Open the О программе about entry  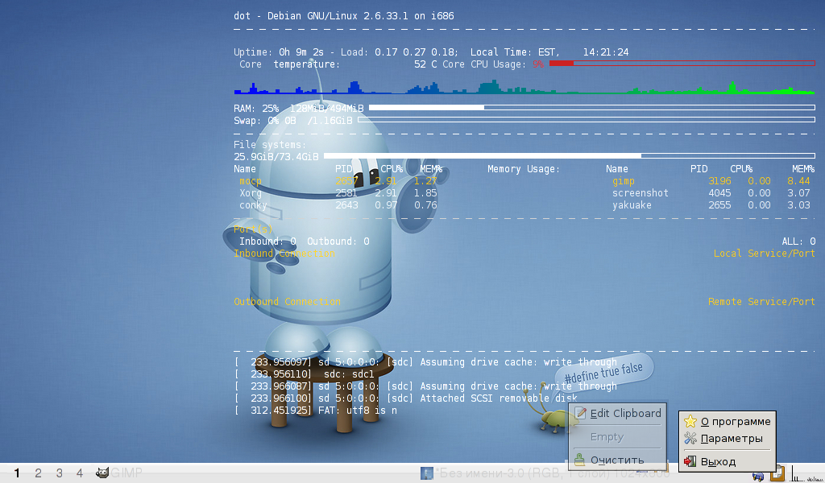728,422
